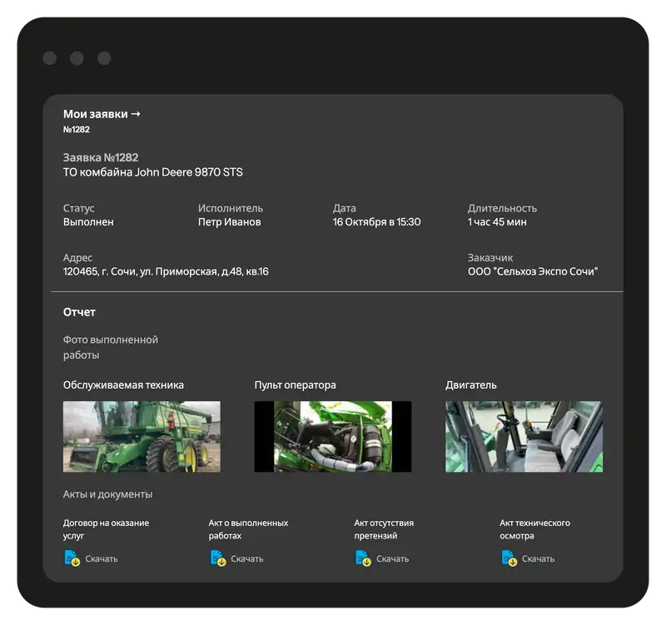Click customer ООО "Сельхоз Экспо Сочи"
This screenshot has height=625, width=666.
pyautogui.click(x=533, y=271)
